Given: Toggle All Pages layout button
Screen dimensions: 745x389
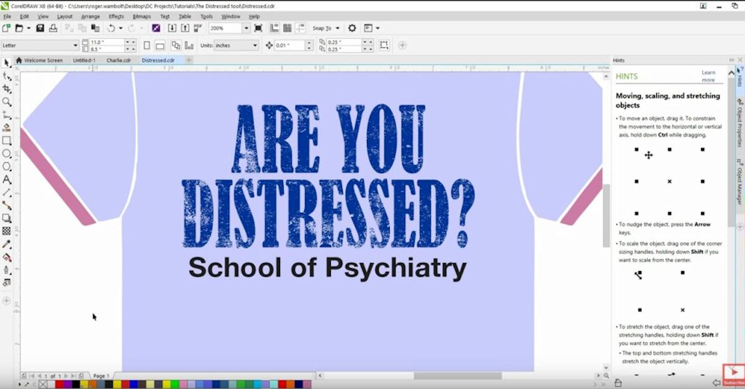Looking at the screenshot, I should 176,45.
